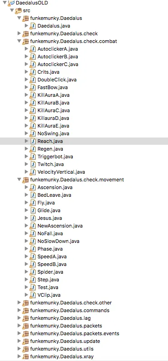Select Step.java file
The height and width of the screenshot is (361, 168).
(x=48, y=280)
